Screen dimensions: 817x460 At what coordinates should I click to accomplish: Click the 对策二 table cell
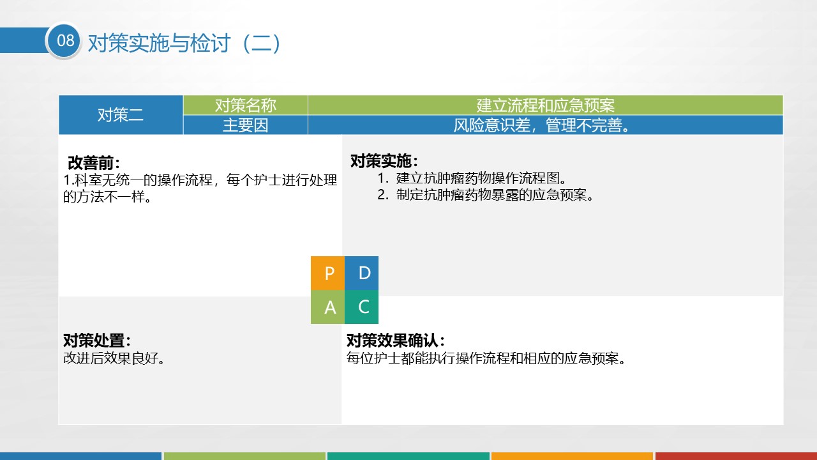121,115
